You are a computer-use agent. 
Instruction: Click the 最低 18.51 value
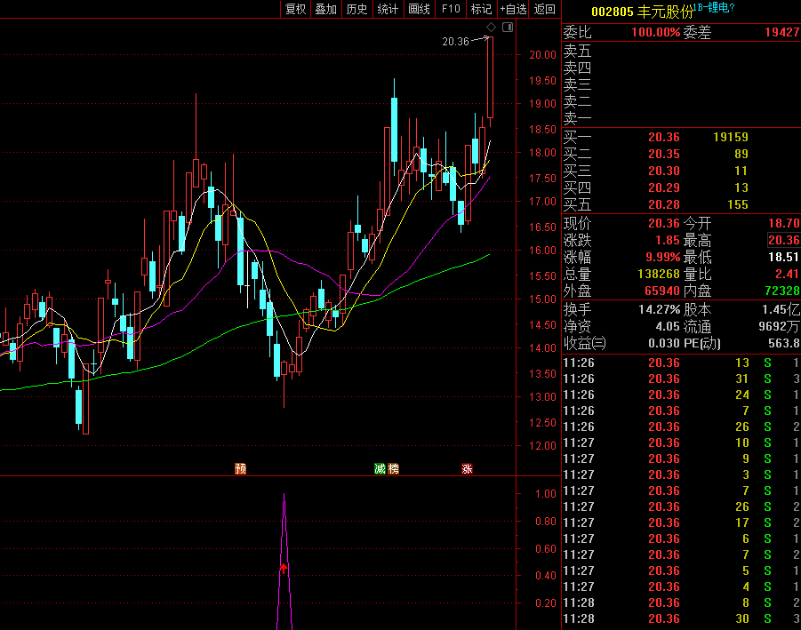click(784, 258)
